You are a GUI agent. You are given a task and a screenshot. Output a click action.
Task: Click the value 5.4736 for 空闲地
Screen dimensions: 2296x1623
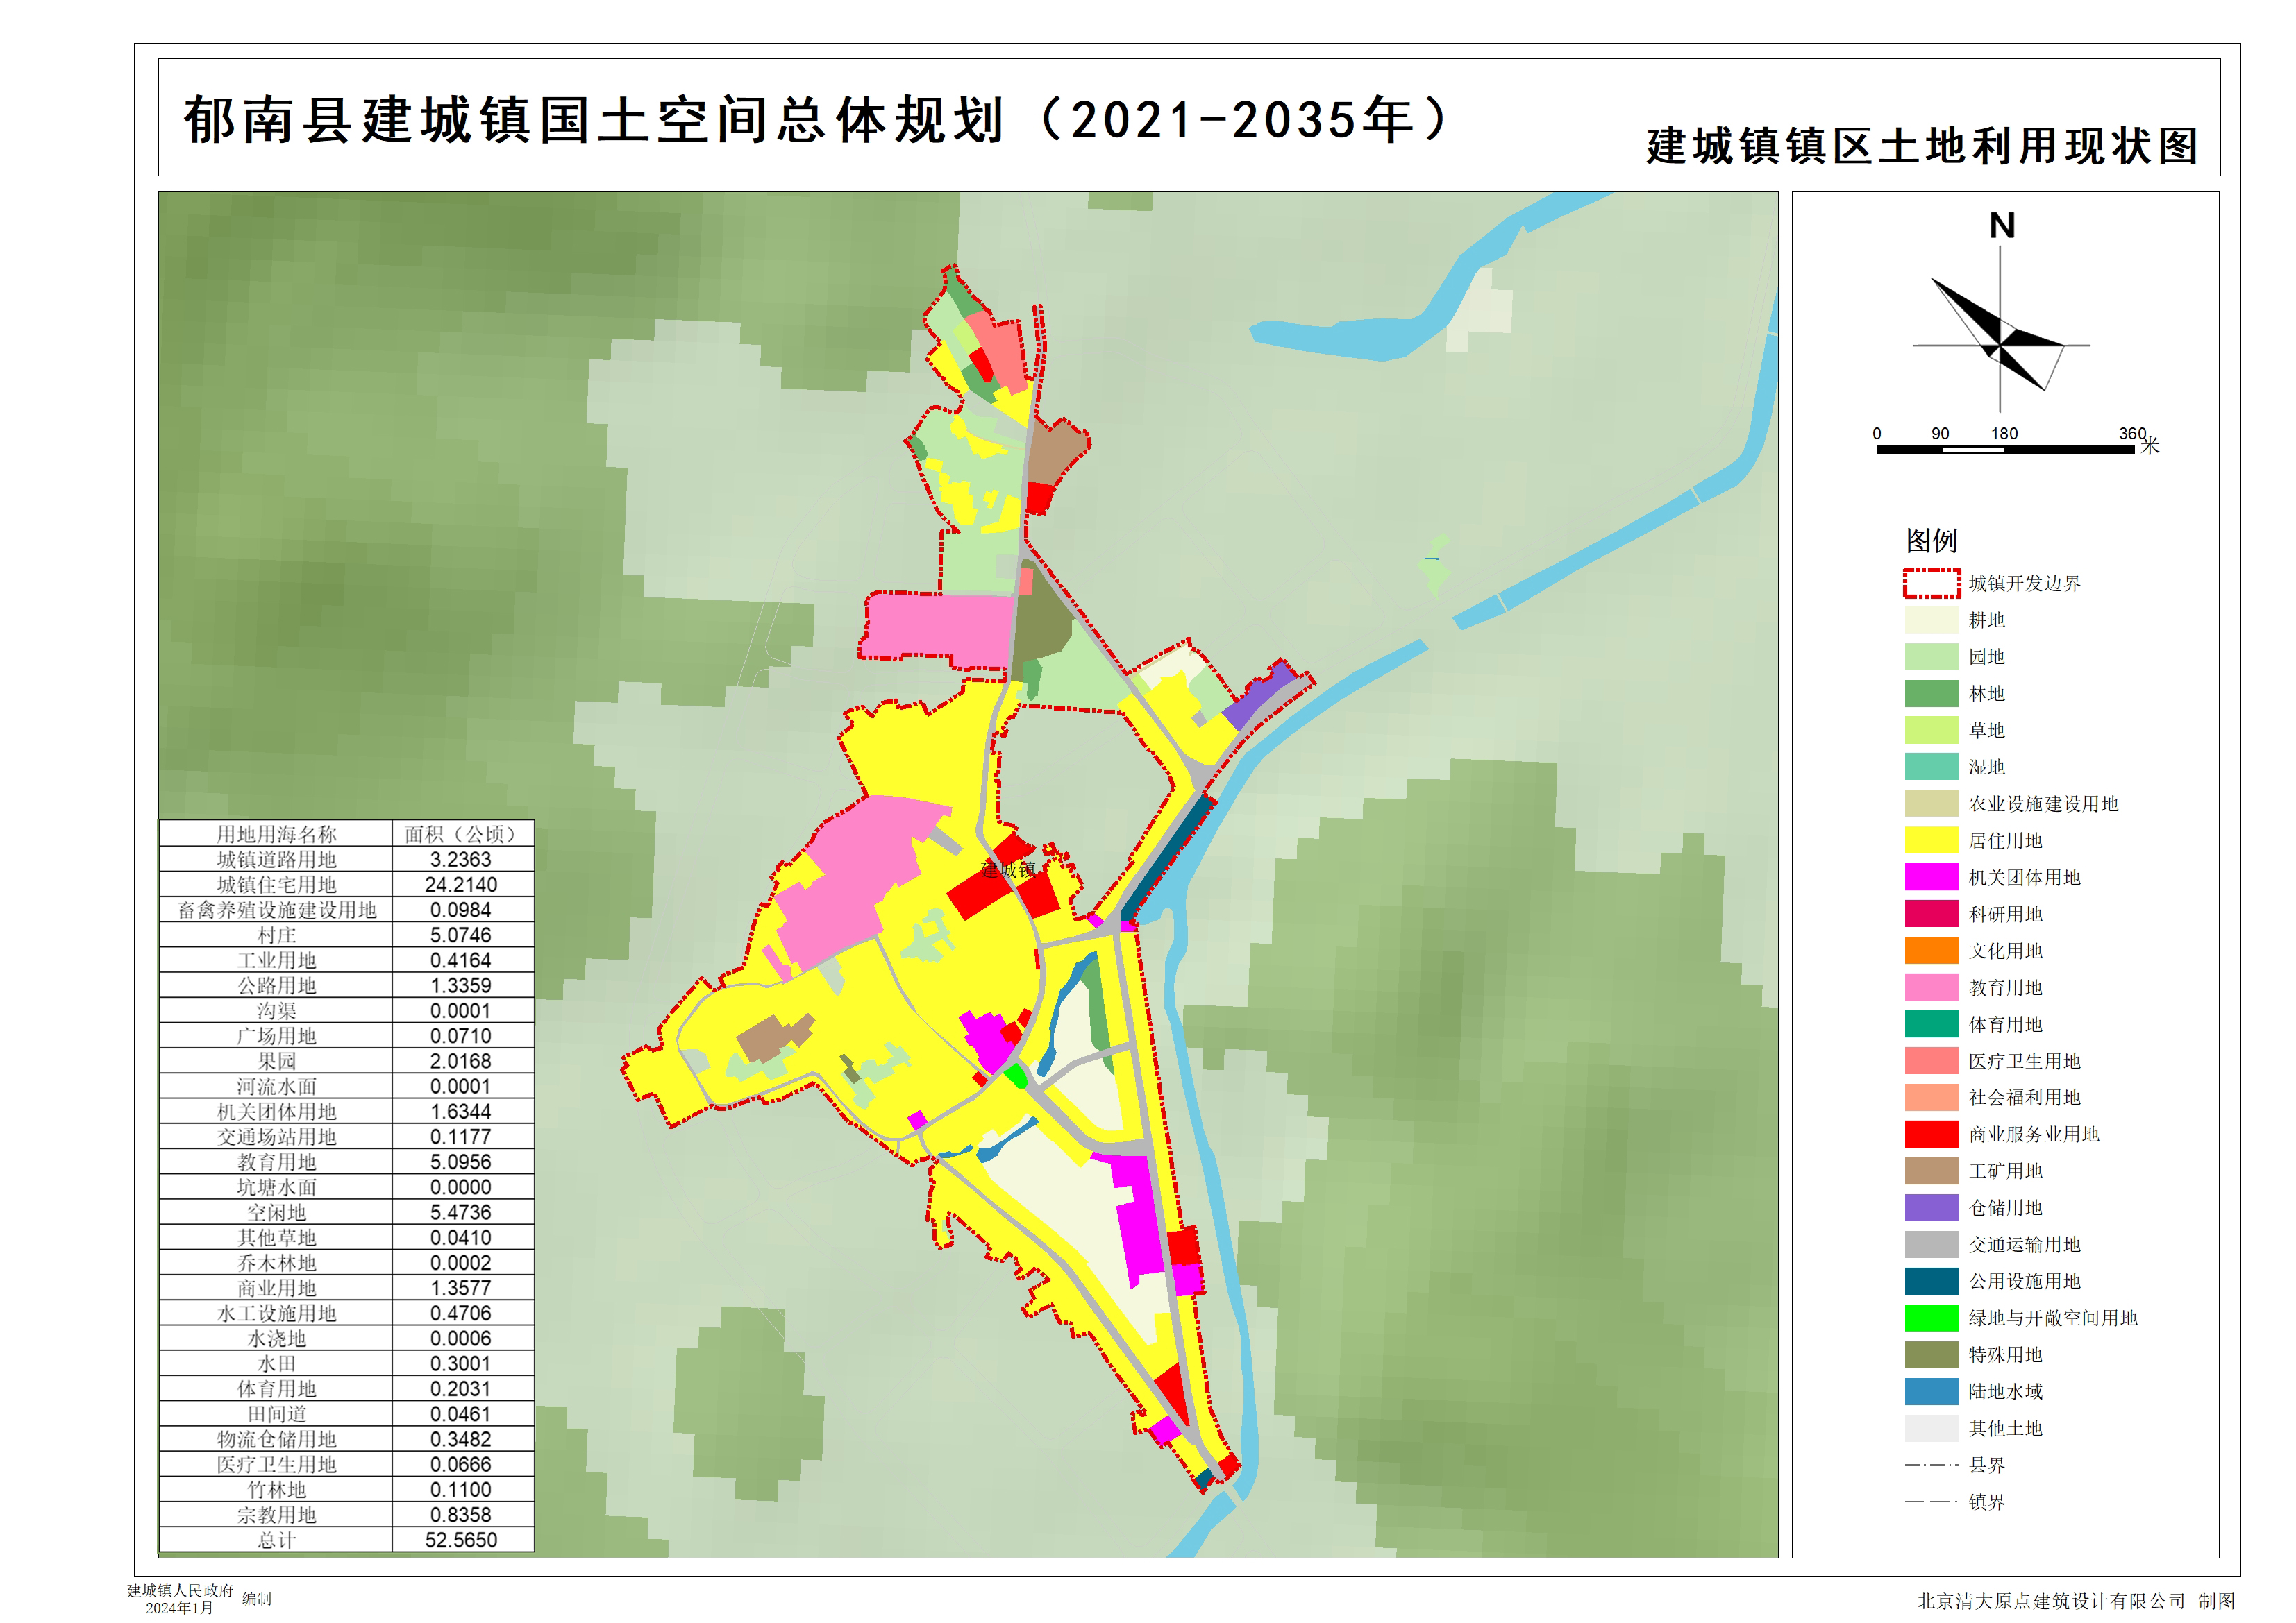(x=461, y=1212)
